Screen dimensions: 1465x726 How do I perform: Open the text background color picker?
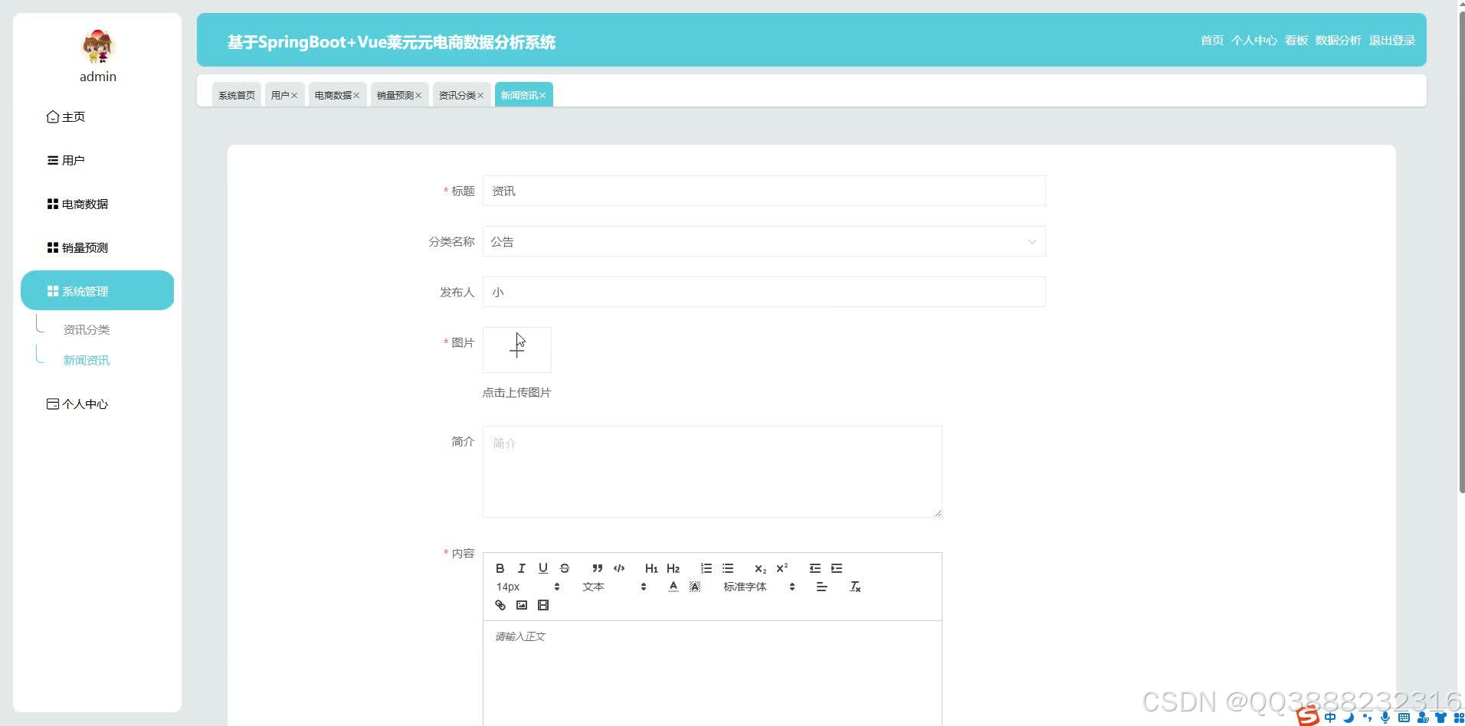pyautogui.click(x=694, y=587)
